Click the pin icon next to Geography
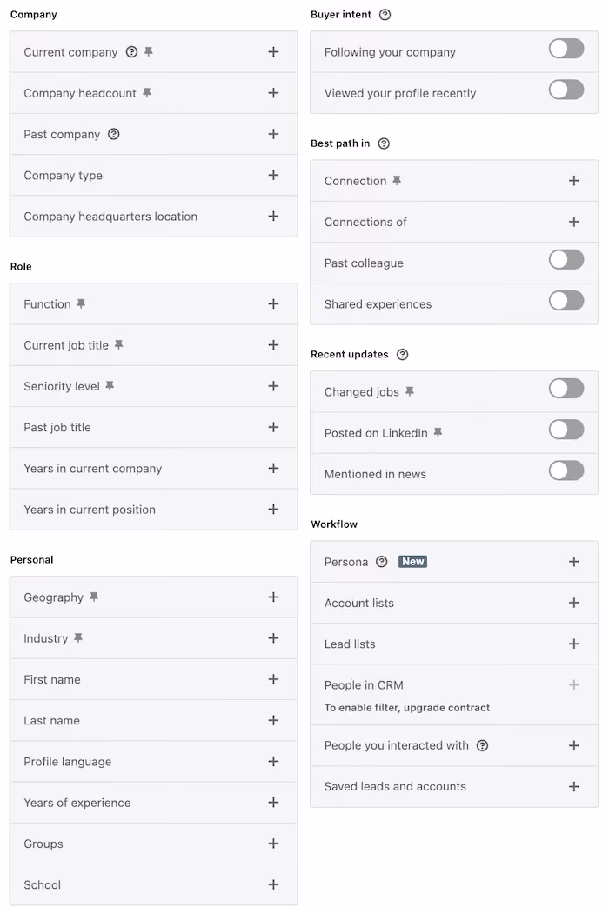 [x=94, y=597]
